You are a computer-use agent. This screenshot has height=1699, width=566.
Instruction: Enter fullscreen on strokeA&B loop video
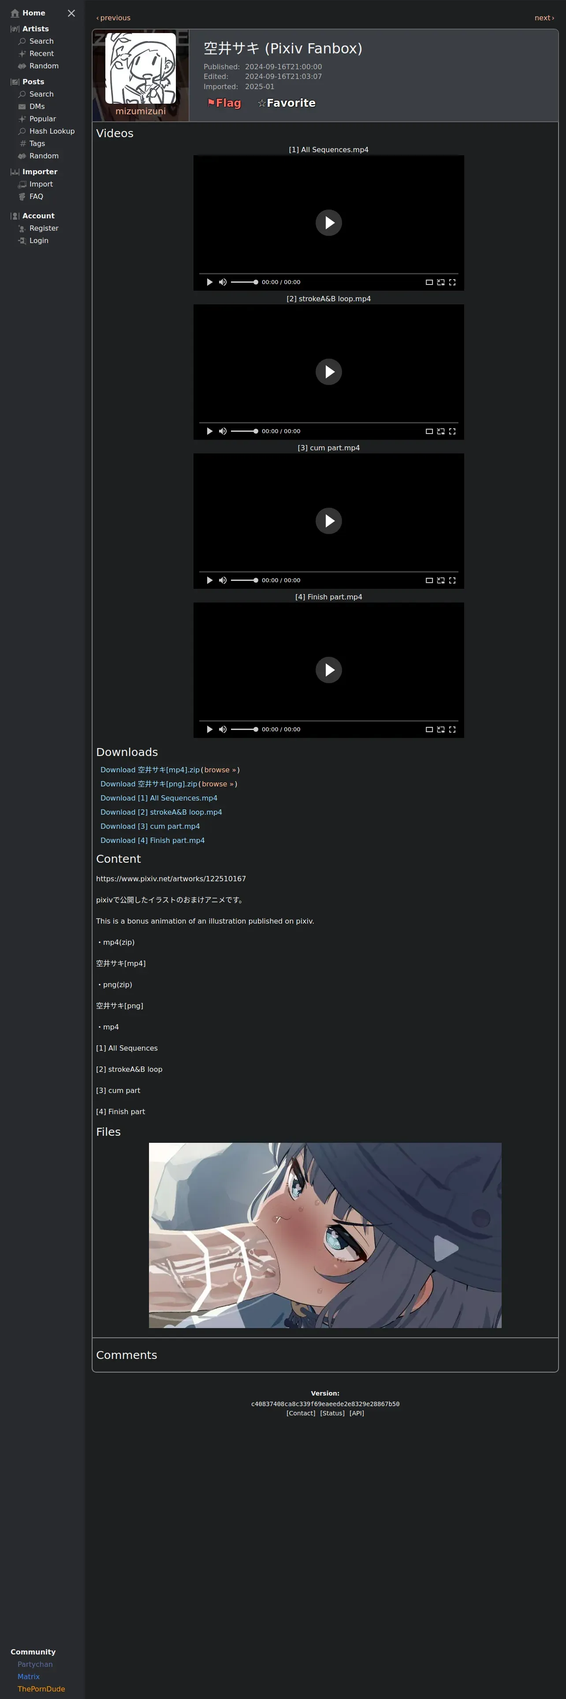pyautogui.click(x=452, y=431)
